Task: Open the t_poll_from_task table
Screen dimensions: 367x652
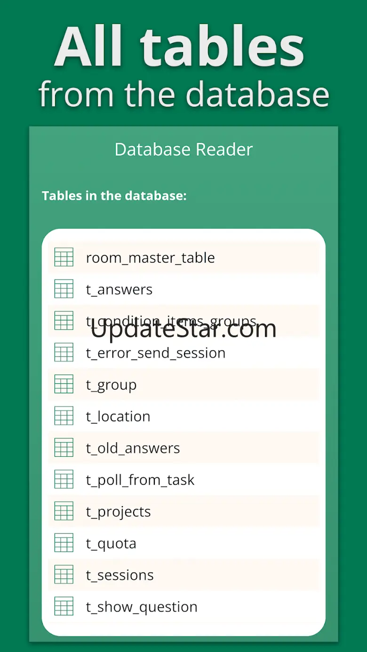Action: (x=183, y=479)
